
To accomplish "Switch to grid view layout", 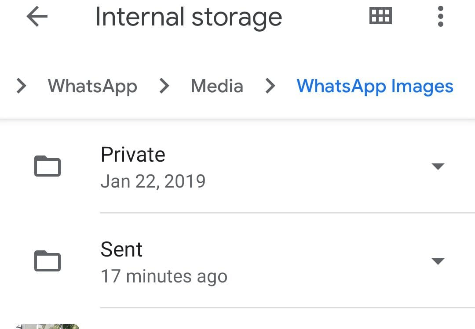I will tap(380, 16).
